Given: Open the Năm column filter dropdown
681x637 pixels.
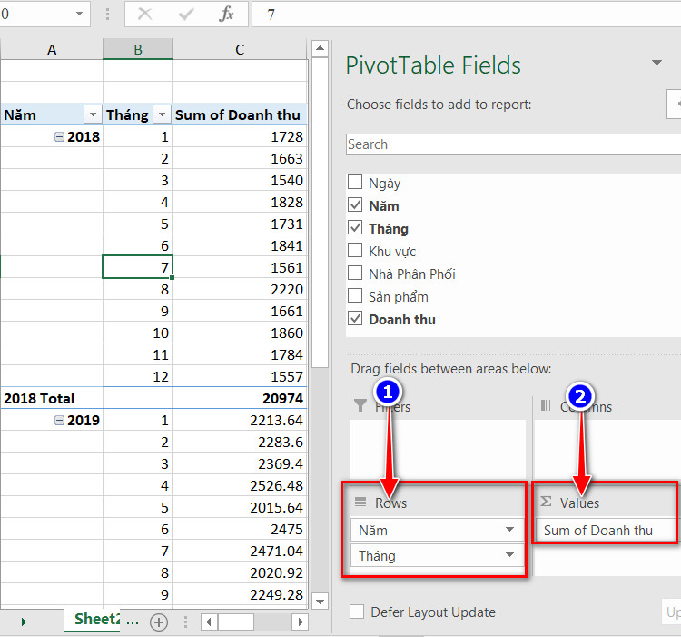Looking at the screenshot, I should 93,114.
